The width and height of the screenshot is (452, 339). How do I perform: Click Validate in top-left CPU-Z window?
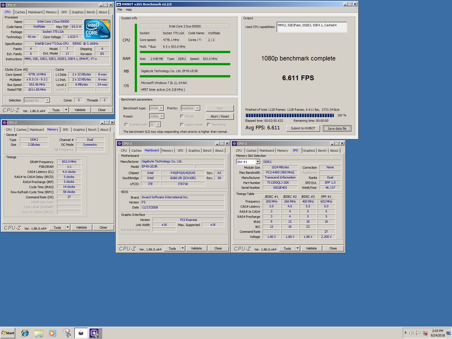pos(80,110)
